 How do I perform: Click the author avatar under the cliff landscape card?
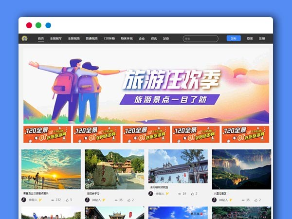[x=214, y=200]
